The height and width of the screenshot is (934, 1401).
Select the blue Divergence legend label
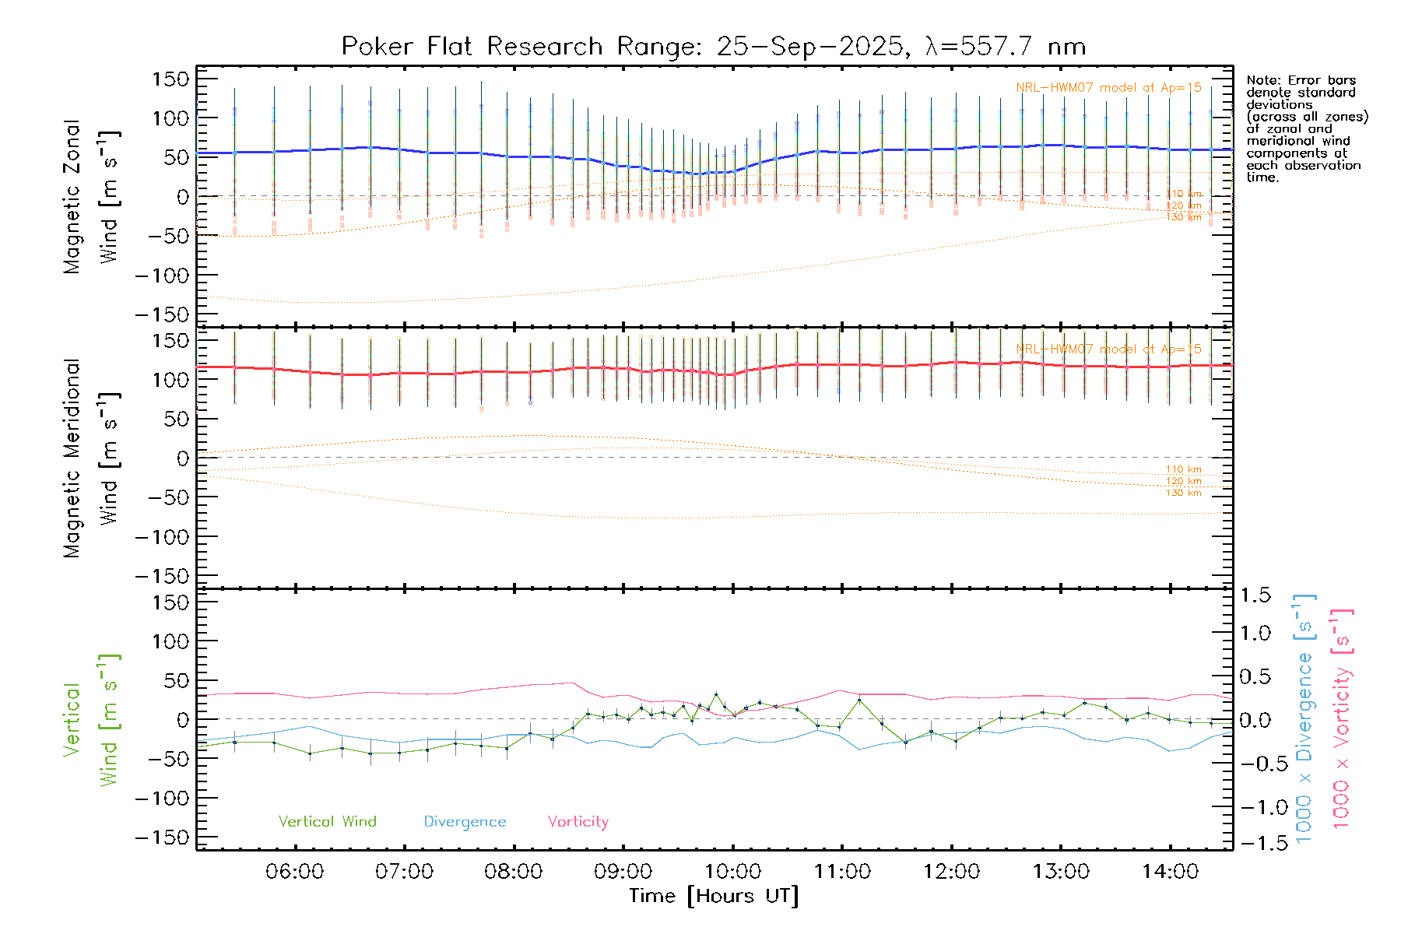[465, 821]
